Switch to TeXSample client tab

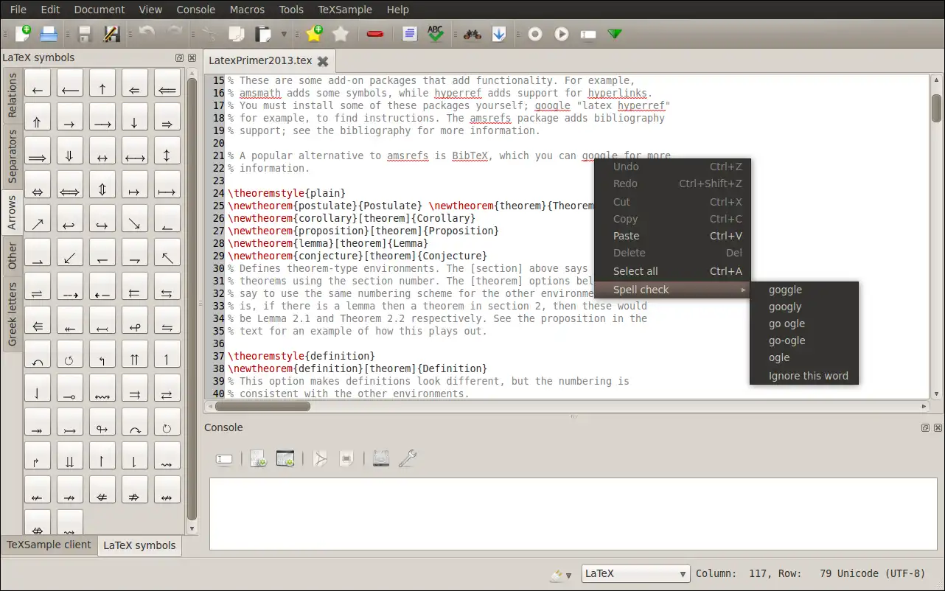click(49, 545)
